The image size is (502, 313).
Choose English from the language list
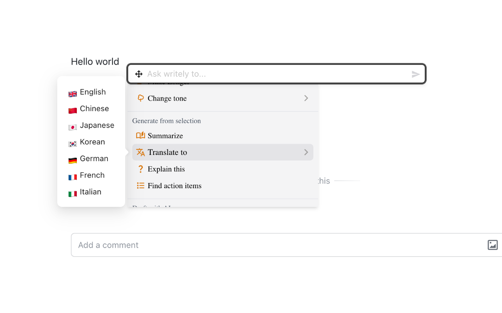click(x=93, y=92)
